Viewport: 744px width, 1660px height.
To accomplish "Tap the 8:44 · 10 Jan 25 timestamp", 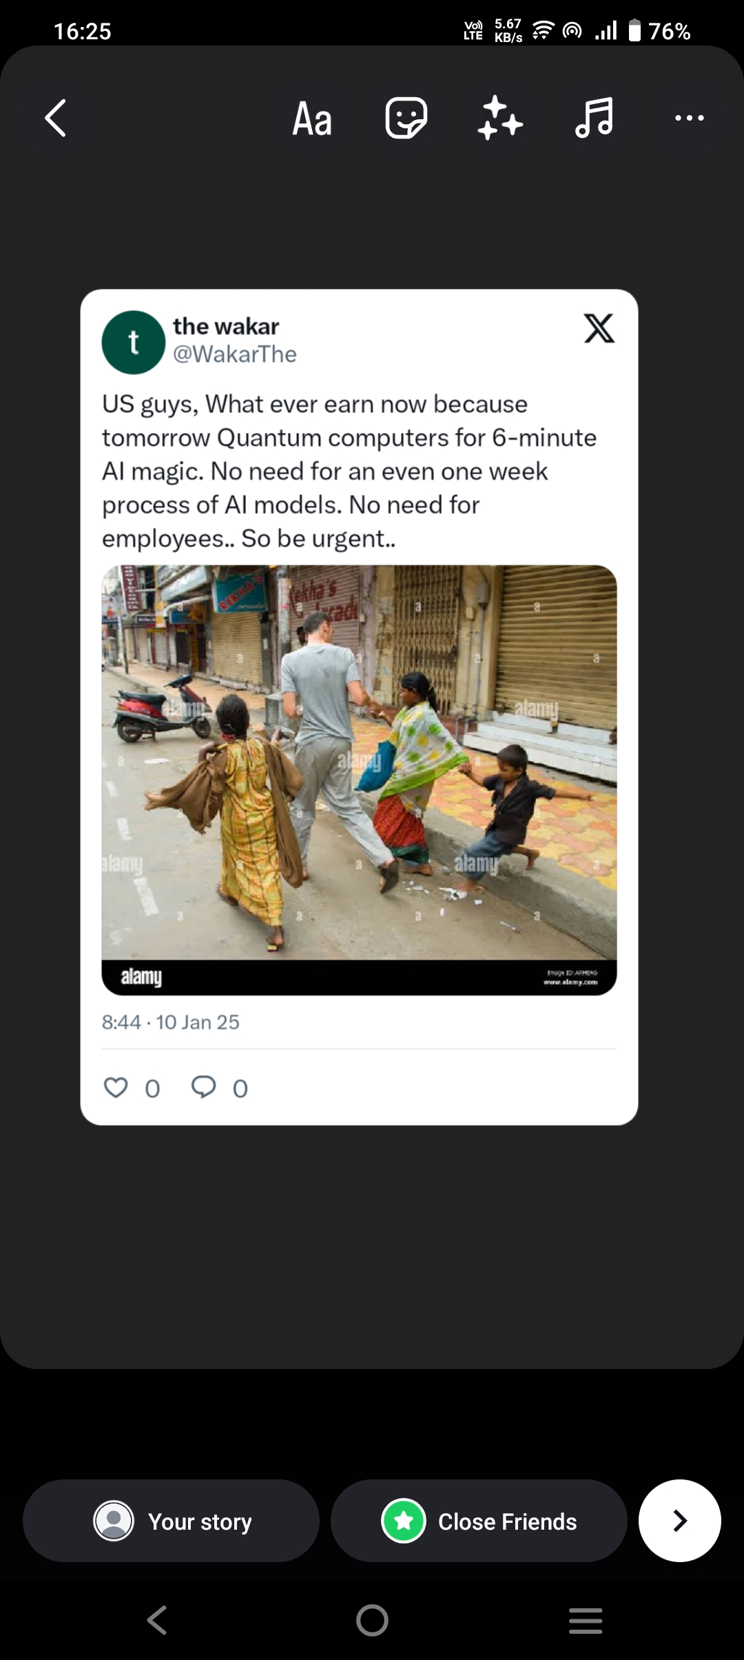I will (x=171, y=1022).
